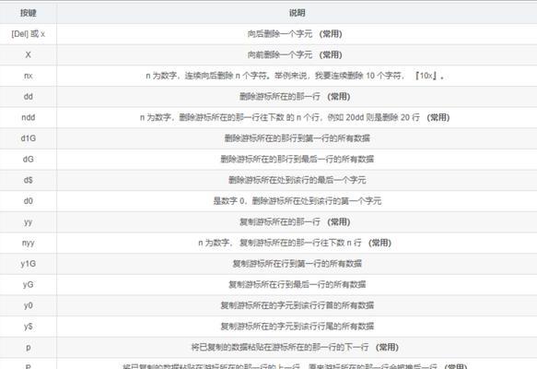Image resolution: width=537 pixels, height=369 pixels.
Task: Select the nyy key cell
Action: pos(28,243)
